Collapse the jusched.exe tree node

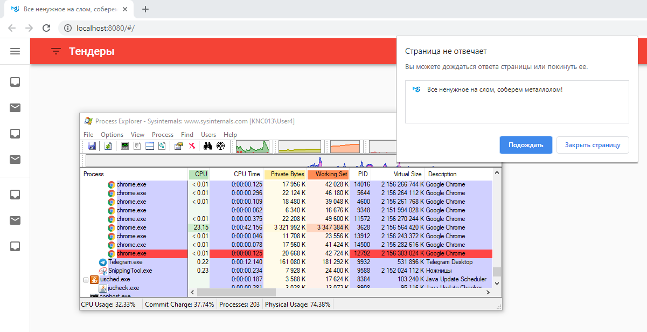click(86, 280)
